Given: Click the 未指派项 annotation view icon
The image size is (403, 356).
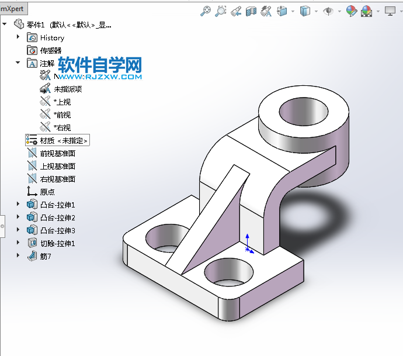Looking at the screenshot, I should point(45,89).
